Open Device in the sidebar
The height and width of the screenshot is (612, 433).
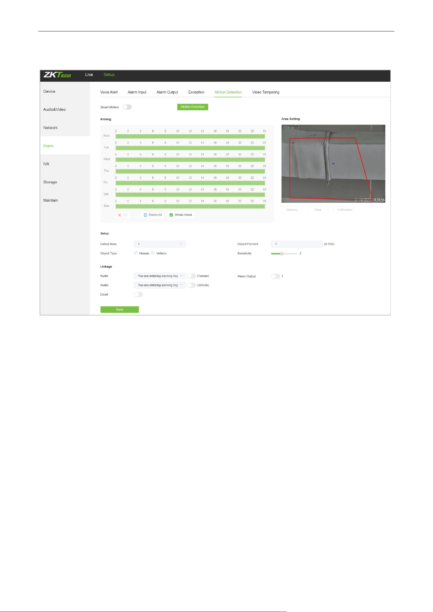click(x=65, y=91)
